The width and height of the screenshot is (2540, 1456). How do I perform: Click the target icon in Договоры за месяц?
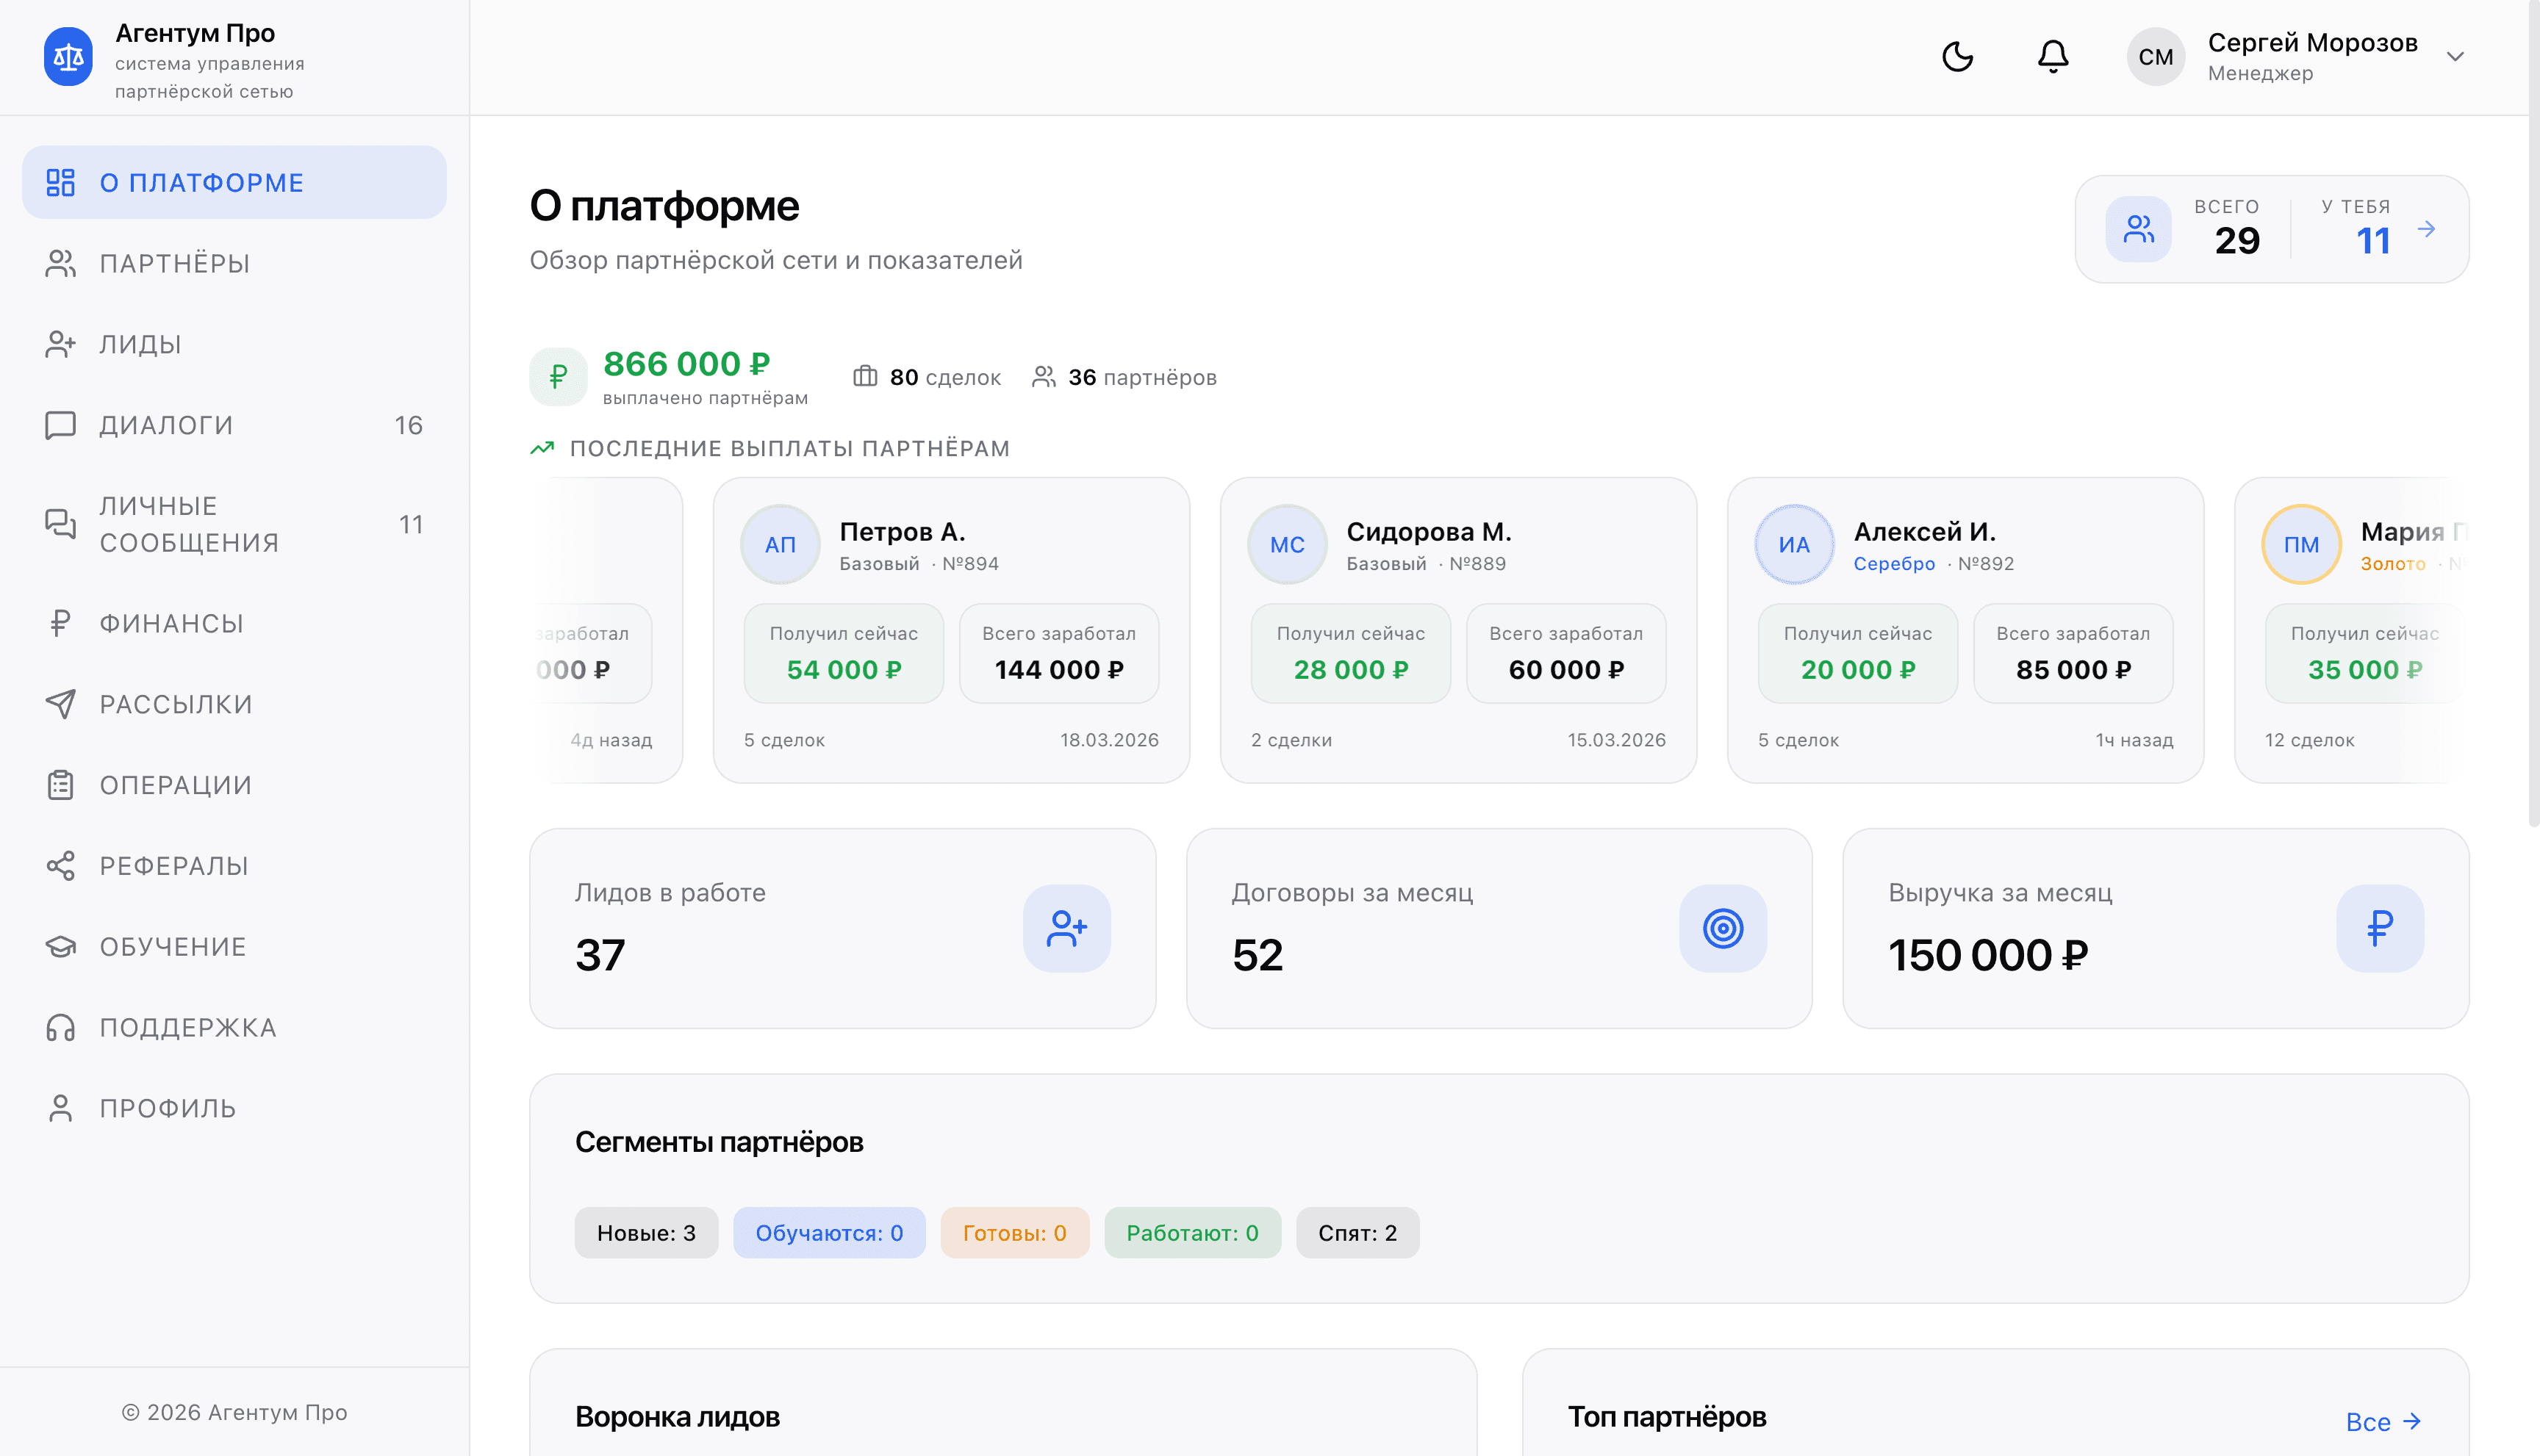pyautogui.click(x=1723, y=928)
